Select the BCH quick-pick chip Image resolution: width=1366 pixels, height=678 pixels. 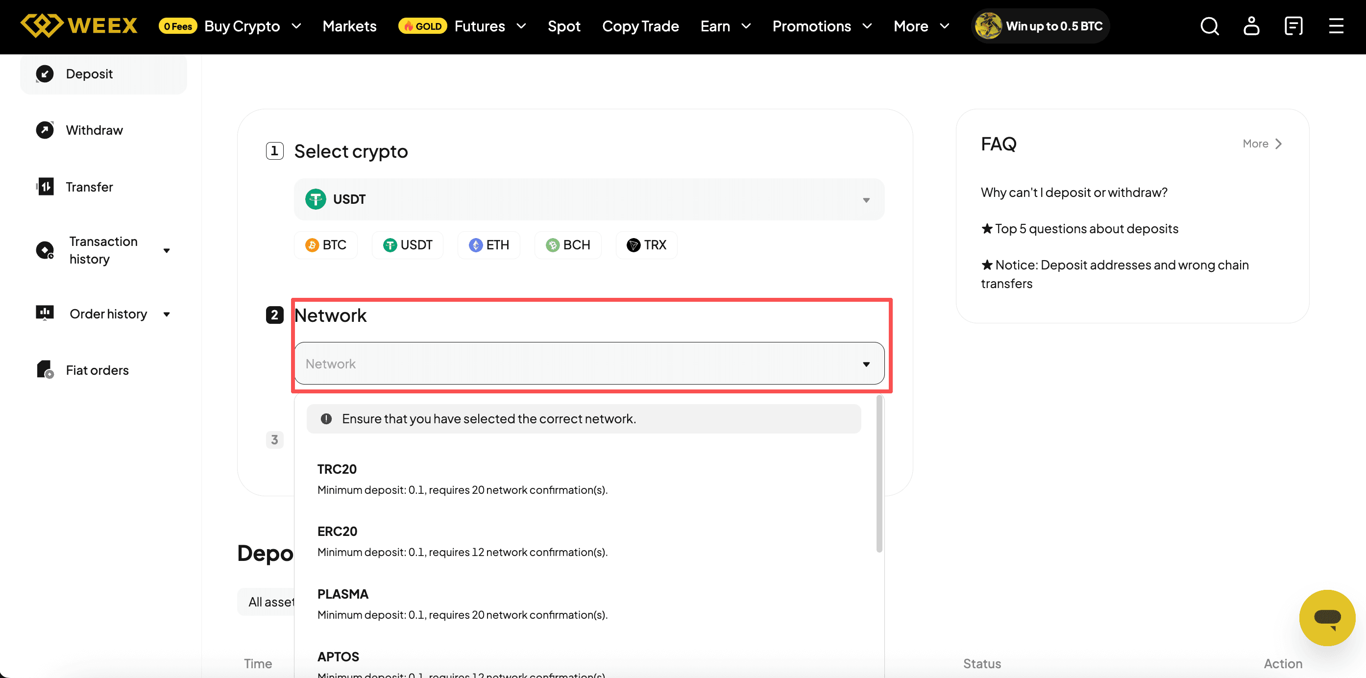click(x=567, y=245)
